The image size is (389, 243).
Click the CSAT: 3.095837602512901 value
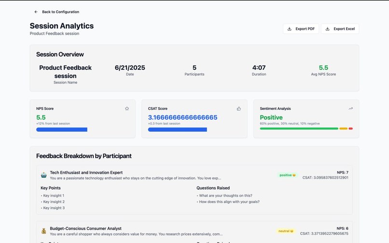(x=325, y=177)
